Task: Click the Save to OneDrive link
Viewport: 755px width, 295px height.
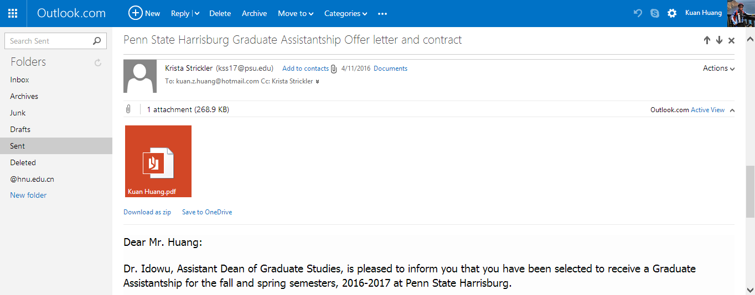Action: coord(207,212)
